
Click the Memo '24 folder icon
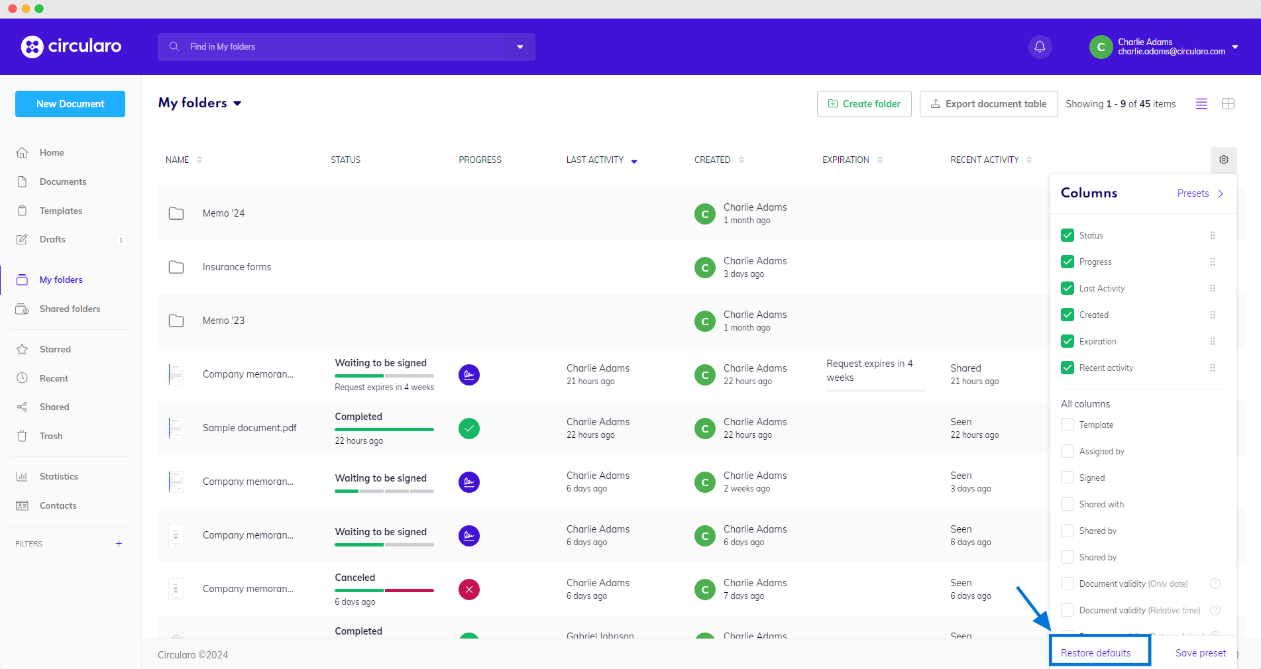point(176,213)
